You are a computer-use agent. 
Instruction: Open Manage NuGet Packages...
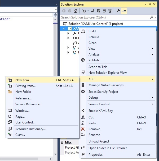pos(117,85)
